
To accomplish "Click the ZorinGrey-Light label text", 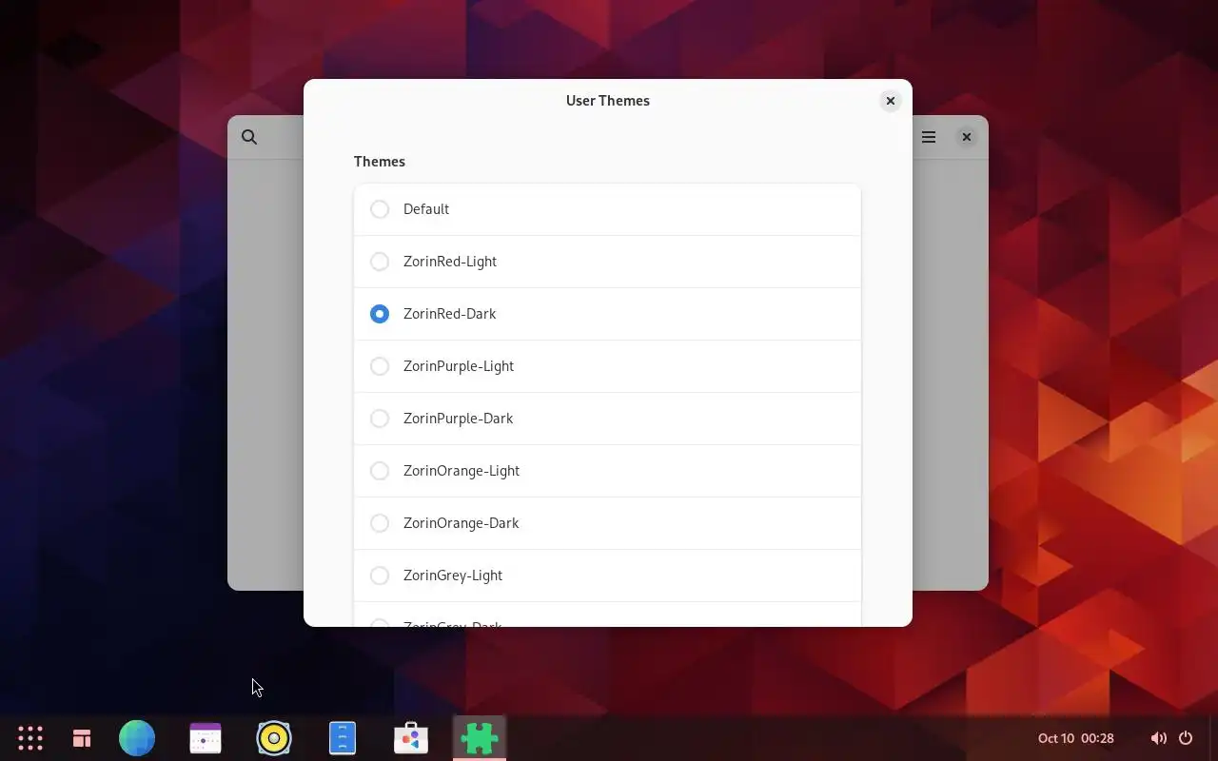I will coord(452,576).
